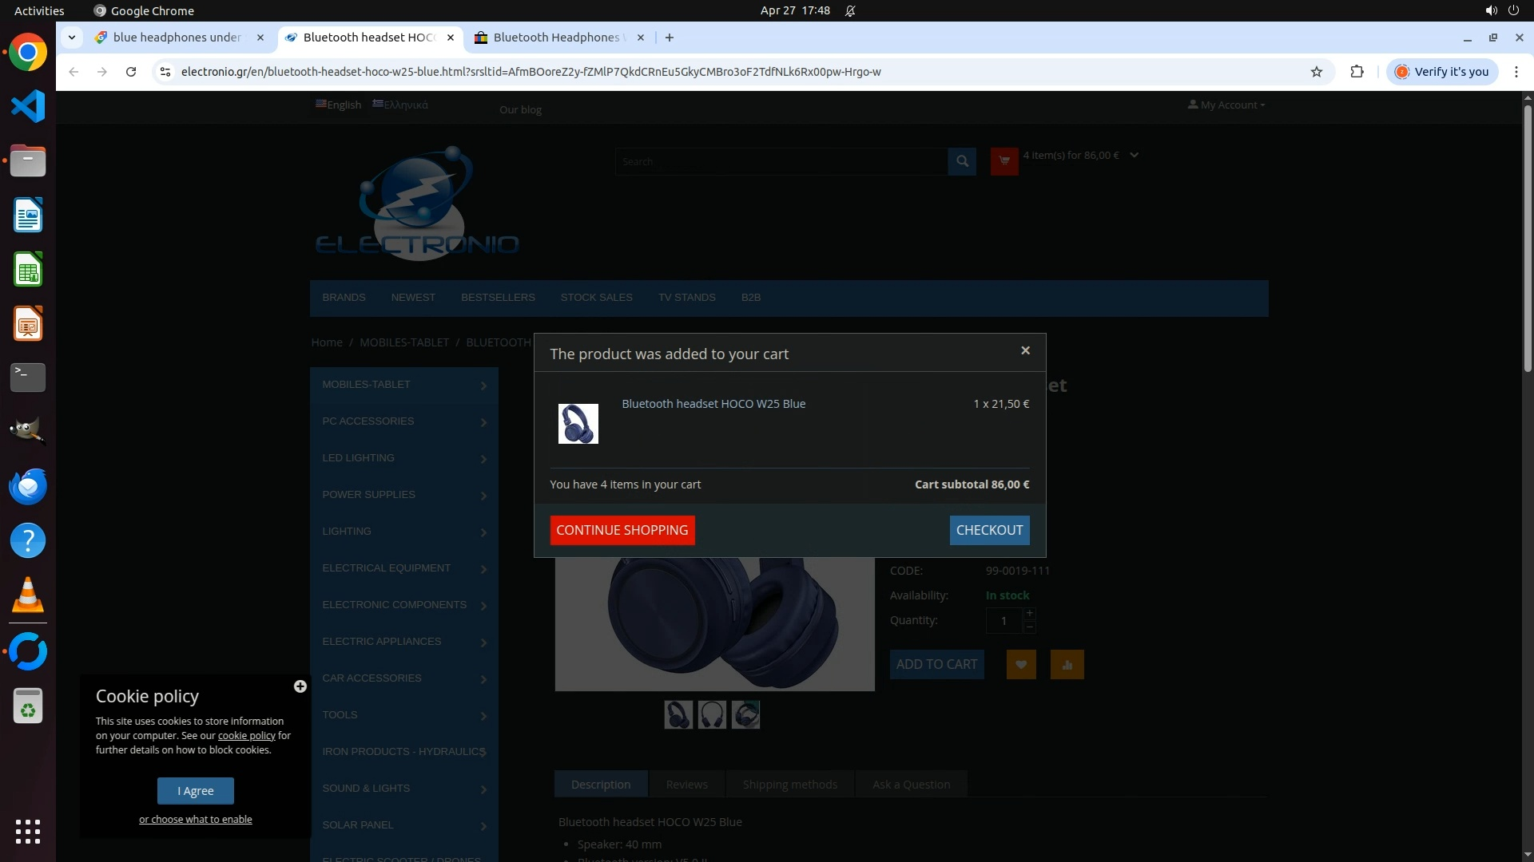
Task: Click HOCO W25 product thumbnail in popup
Action: tap(578, 423)
